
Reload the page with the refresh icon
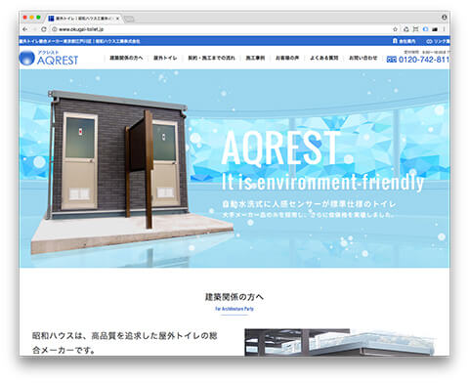tap(44, 29)
